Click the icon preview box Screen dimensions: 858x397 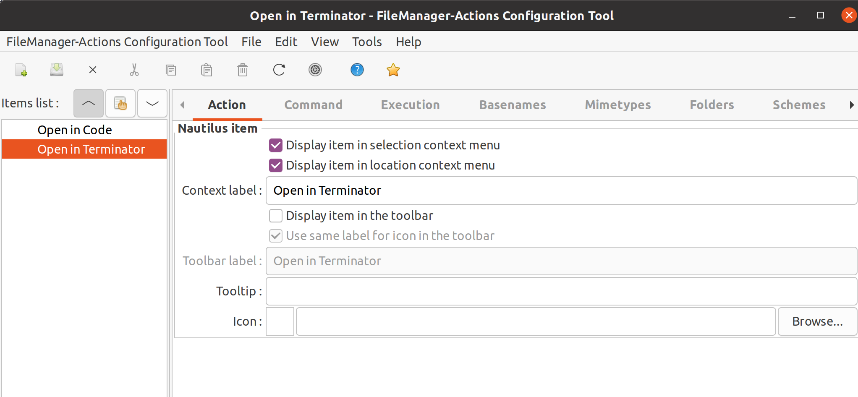point(280,321)
